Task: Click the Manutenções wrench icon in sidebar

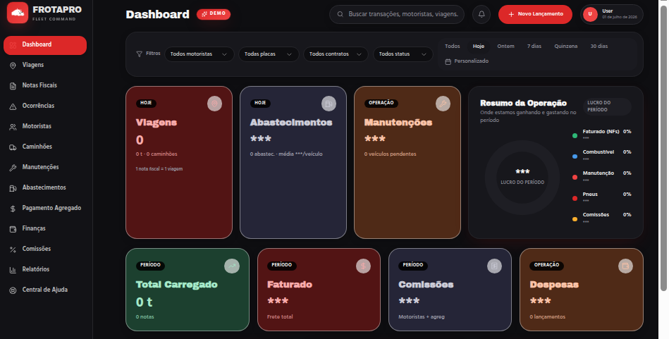Action: (x=13, y=168)
